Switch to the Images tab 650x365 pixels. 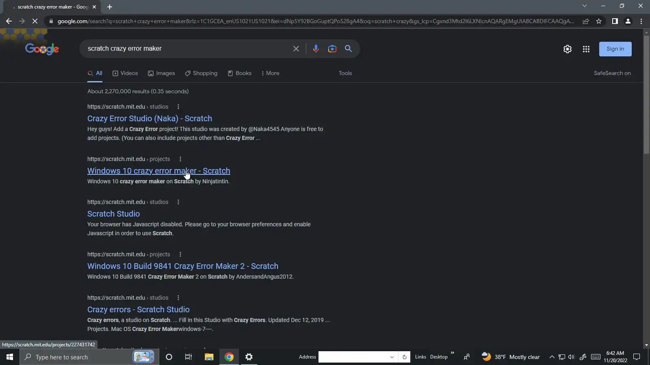(x=161, y=73)
